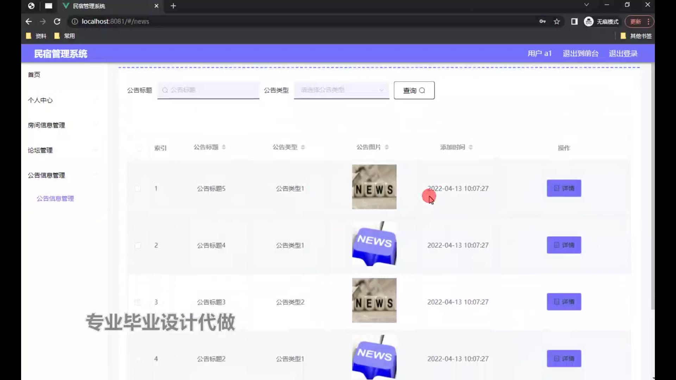The height and width of the screenshot is (380, 676).
Task: Click the password key icon in address bar
Action: click(x=543, y=21)
